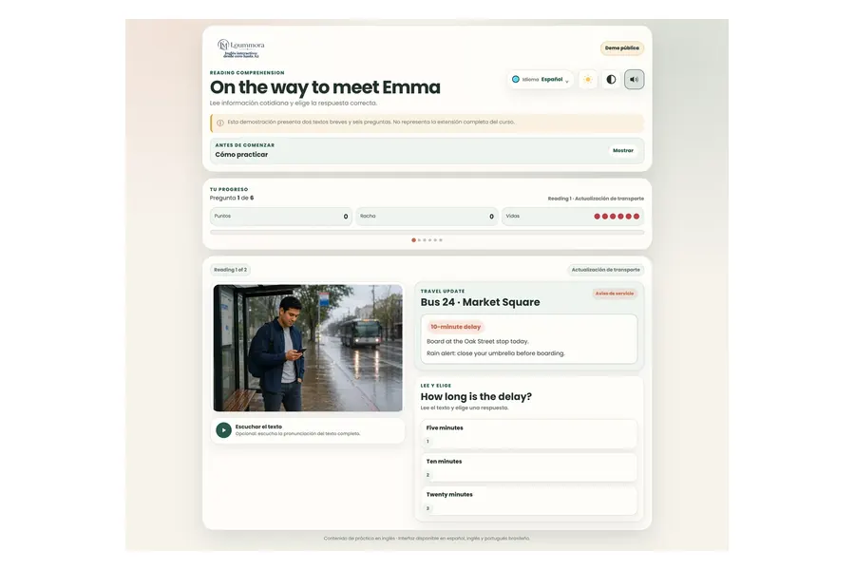Click Lee el texto y elige una respuesta
Image resolution: width=855 pixels, height=570 pixels.
465,408
